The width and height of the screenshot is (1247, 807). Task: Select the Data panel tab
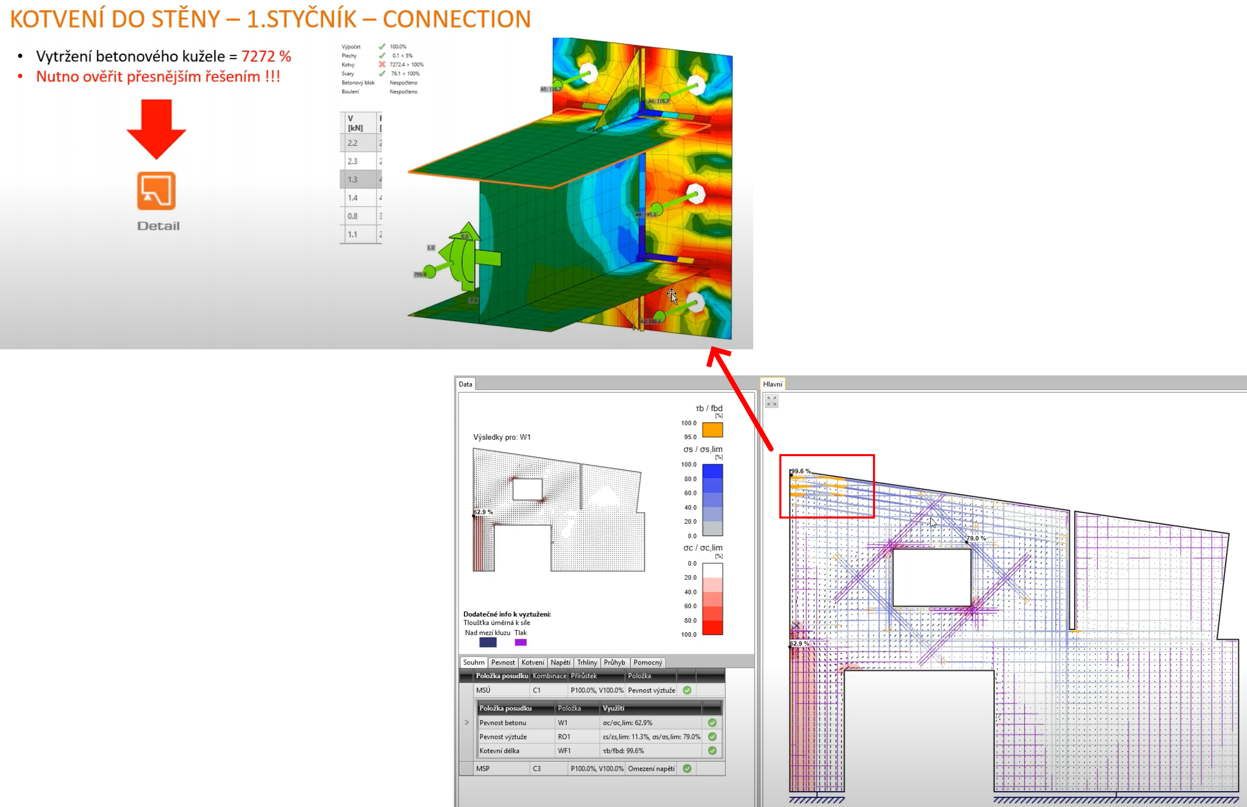coord(465,384)
